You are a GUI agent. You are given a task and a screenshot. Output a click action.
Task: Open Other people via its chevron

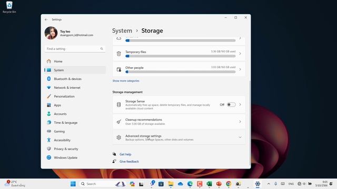coord(240,69)
